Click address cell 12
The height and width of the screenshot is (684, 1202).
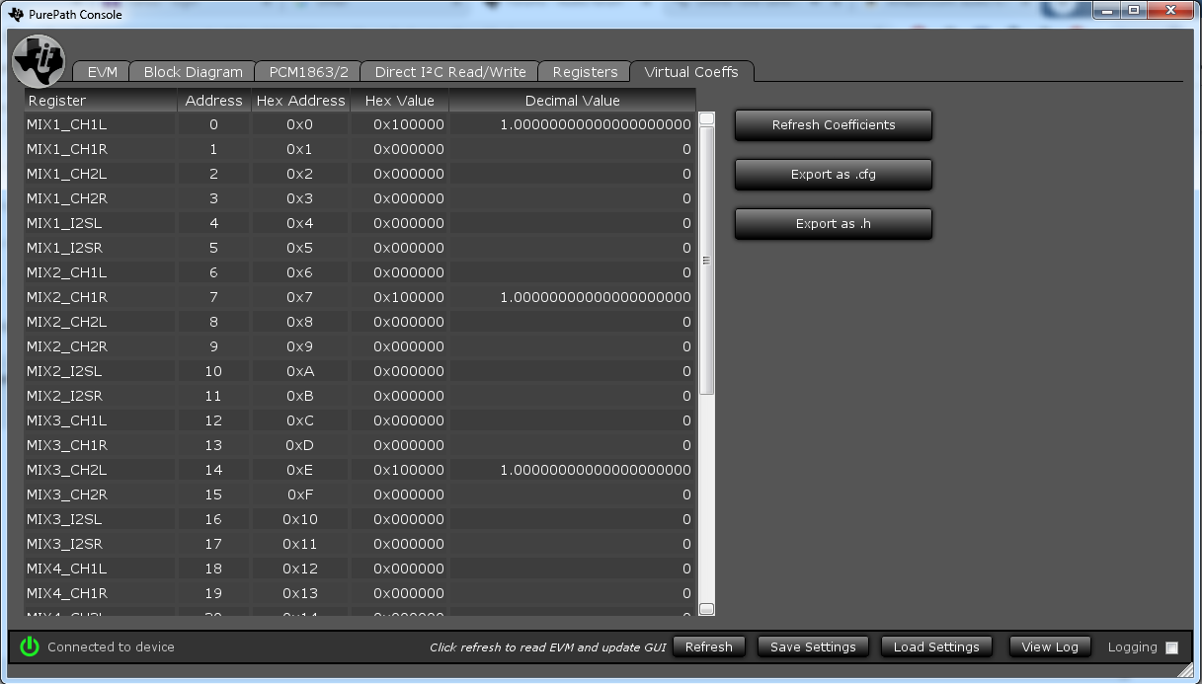click(x=213, y=420)
